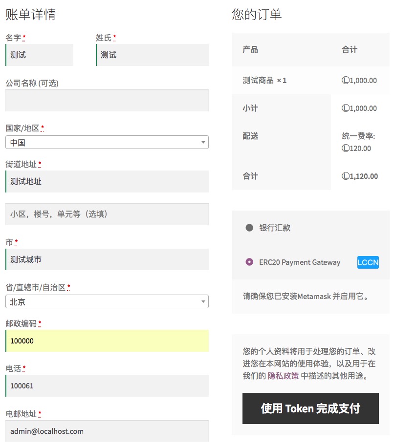Screen dimensions: 395x448
Task: Click the 街道地址 street address field
Action: pyautogui.click(x=107, y=182)
